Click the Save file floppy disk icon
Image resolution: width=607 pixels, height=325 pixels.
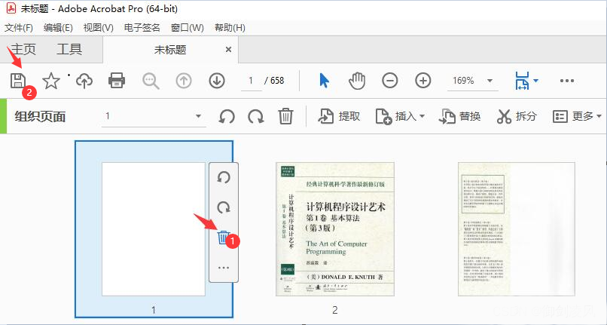pyautogui.click(x=18, y=81)
